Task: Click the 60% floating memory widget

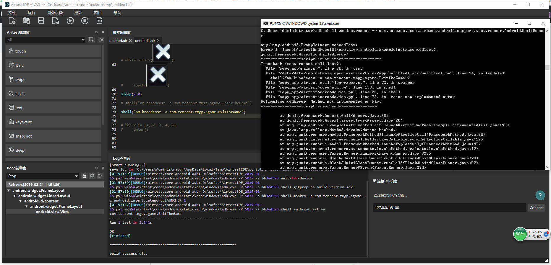Action: tap(520, 234)
